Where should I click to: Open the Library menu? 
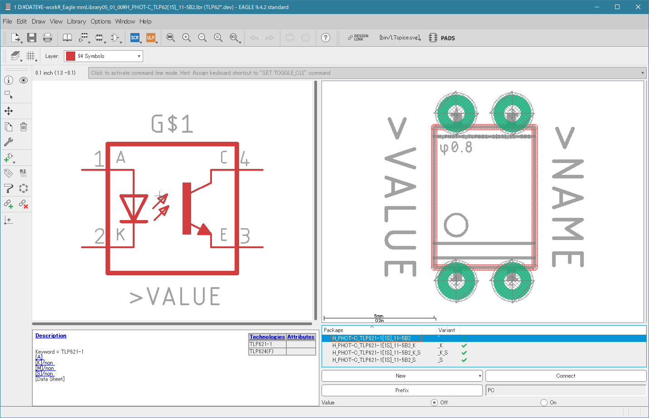pyautogui.click(x=76, y=21)
